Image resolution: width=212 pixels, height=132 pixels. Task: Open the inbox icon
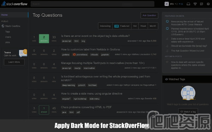tap(188, 4)
